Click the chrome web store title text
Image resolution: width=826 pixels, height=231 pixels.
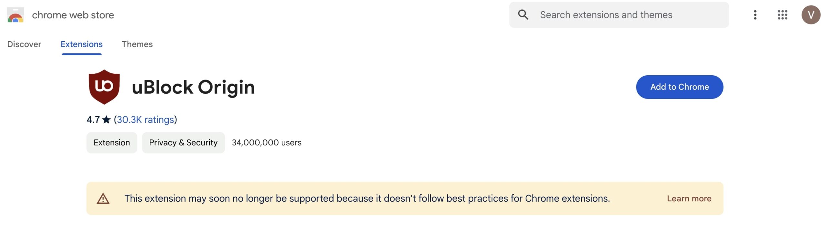(x=73, y=15)
